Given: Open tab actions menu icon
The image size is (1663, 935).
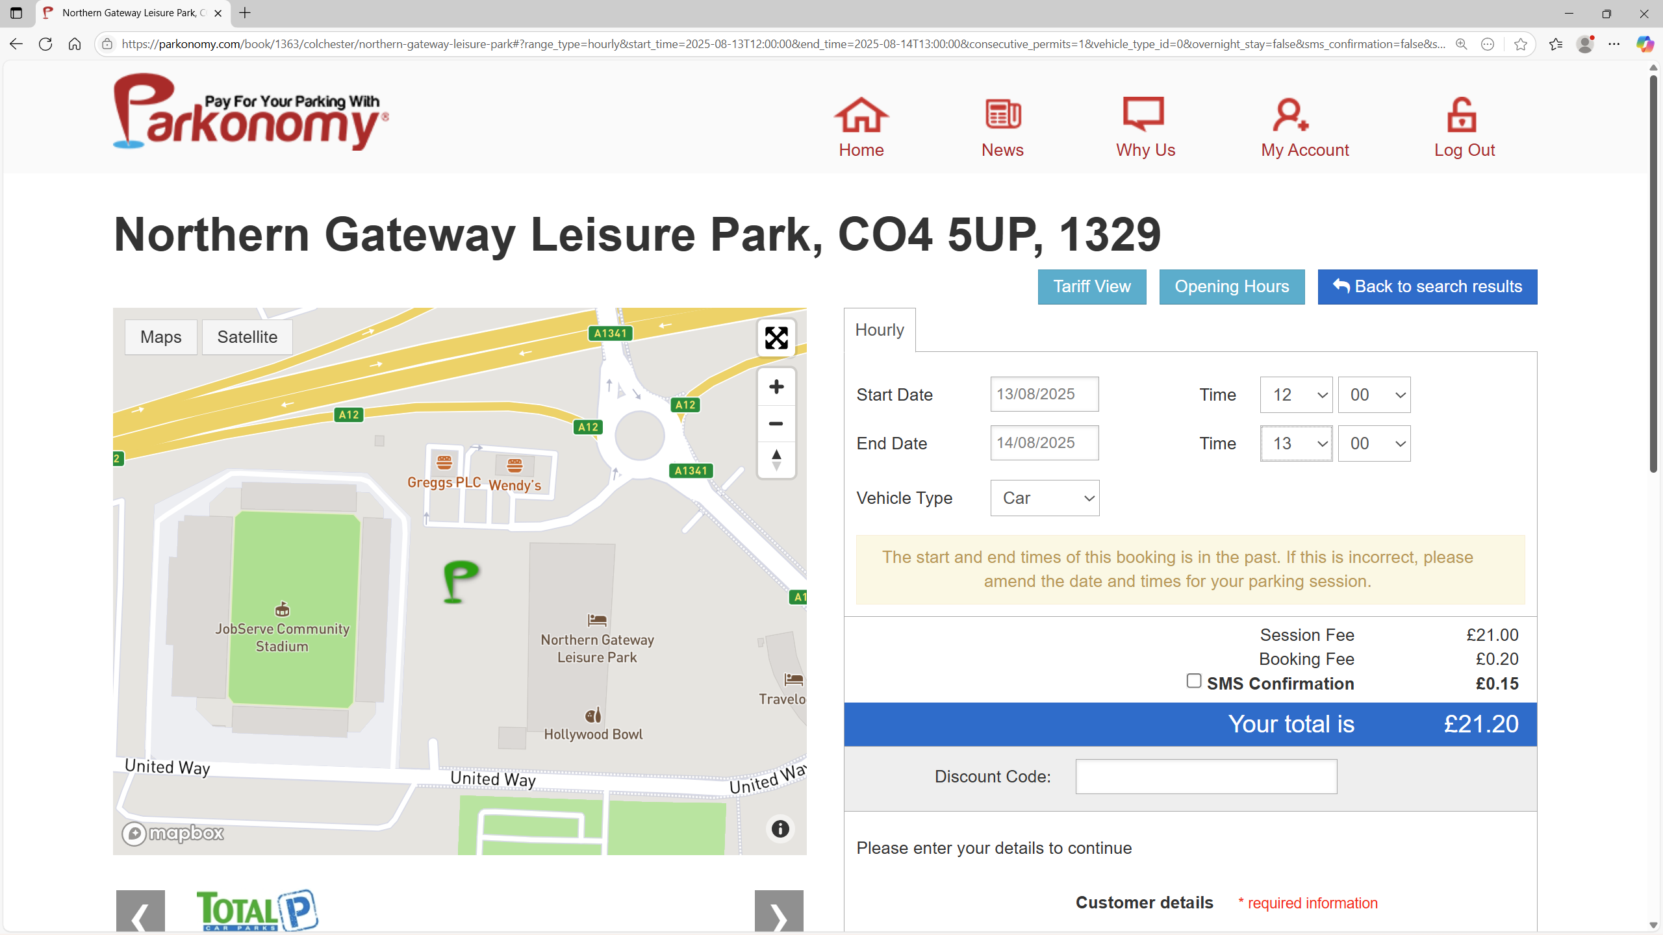Looking at the screenshot, I should point(17,13).
